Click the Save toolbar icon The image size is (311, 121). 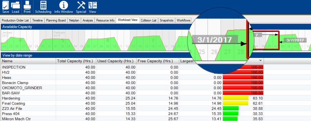6,7
